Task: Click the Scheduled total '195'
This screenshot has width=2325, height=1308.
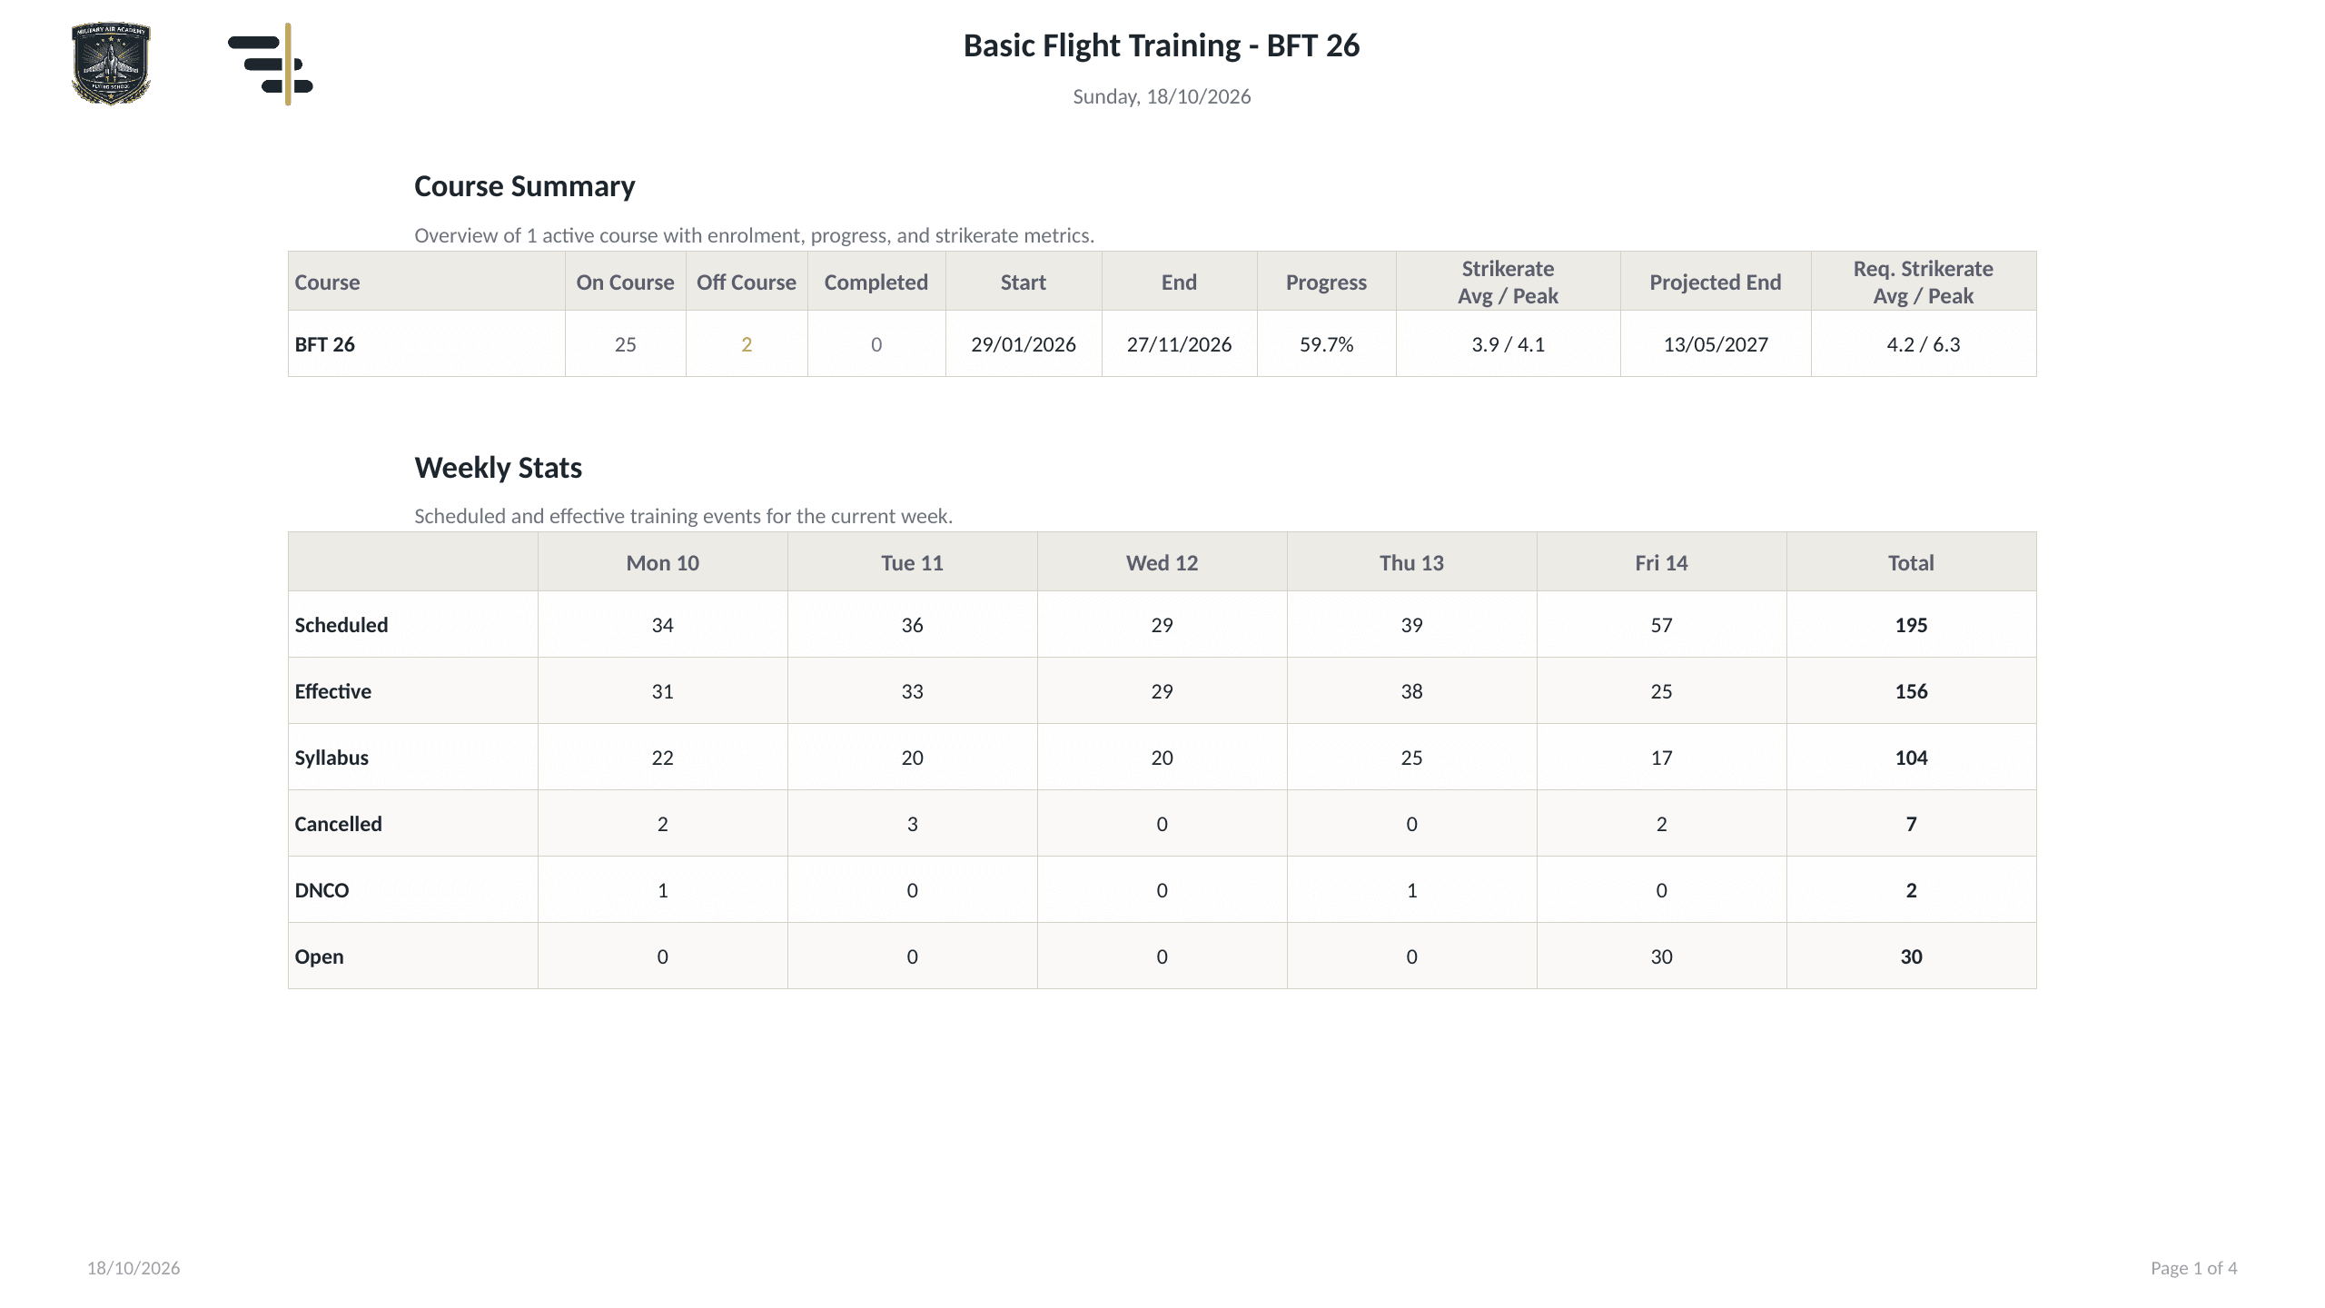Action: click(x=1912, y=625)
